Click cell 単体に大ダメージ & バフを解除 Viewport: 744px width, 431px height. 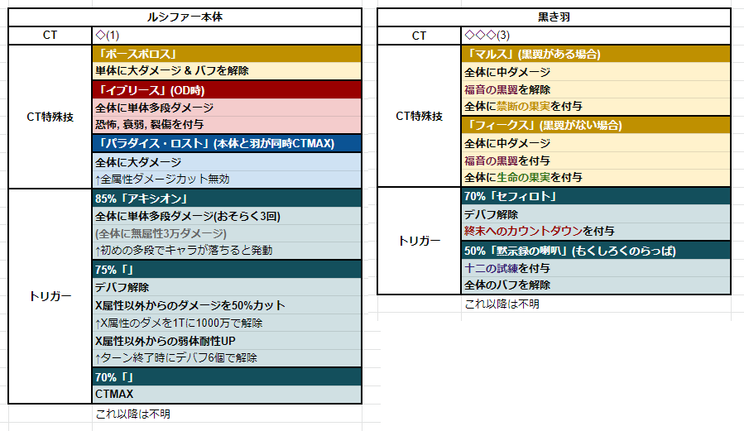pyautogui.click(x=227, y=70)
